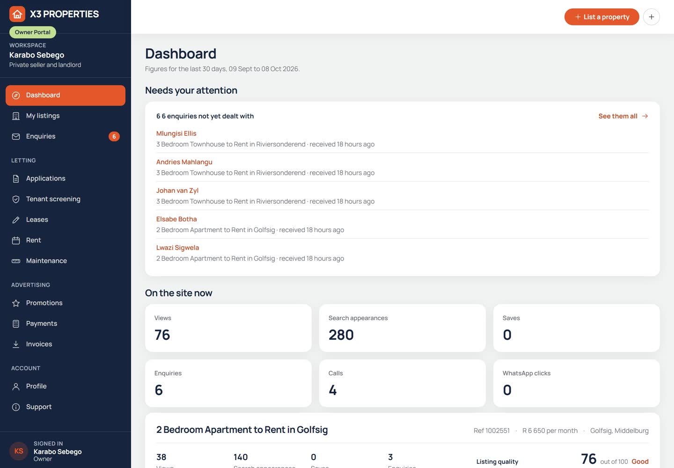Click the Leases pen icon
The image size is (674, 468).
pyautogui.click(x=16, y=220)
